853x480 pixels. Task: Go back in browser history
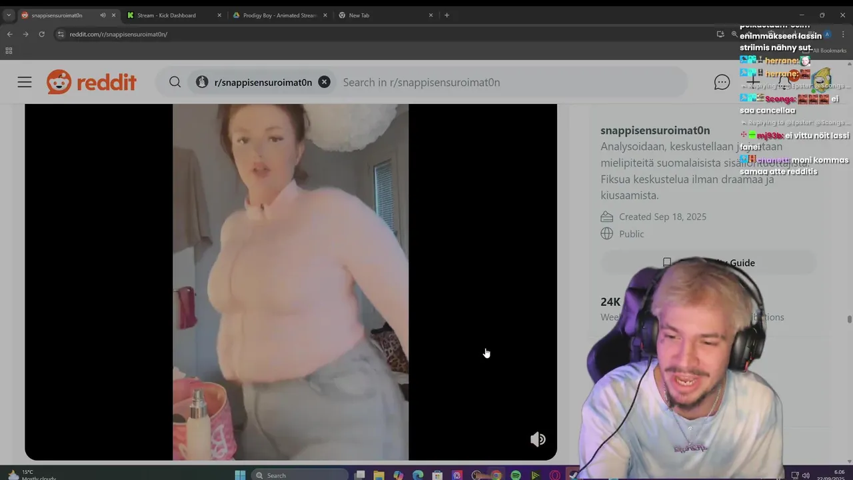[9, 34]
